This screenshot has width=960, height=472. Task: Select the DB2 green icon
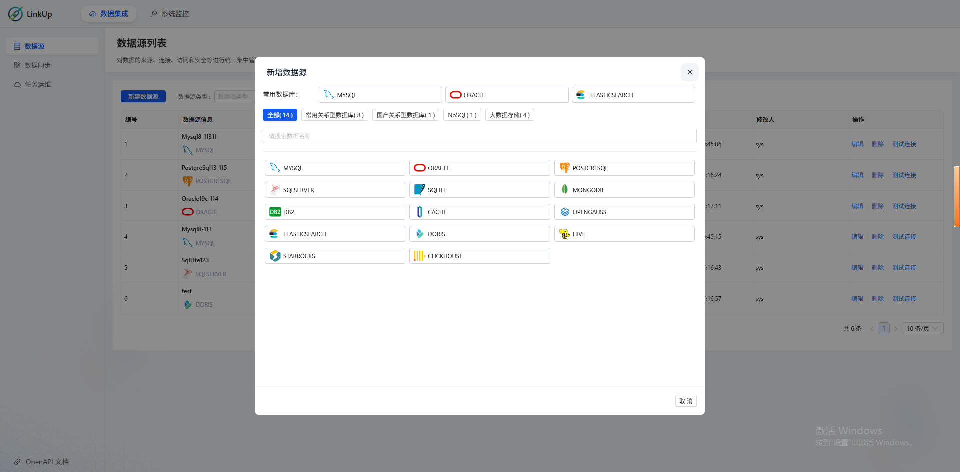click(x=275, y=212)
